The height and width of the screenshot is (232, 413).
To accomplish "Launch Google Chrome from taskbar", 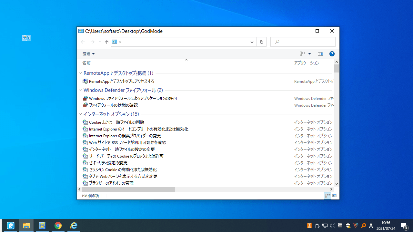I will 58,226.
